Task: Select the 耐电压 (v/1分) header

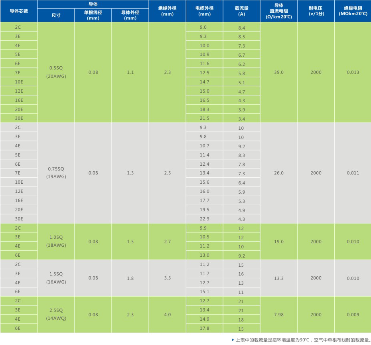Action: pyautogui.click(x=316, y=11)
